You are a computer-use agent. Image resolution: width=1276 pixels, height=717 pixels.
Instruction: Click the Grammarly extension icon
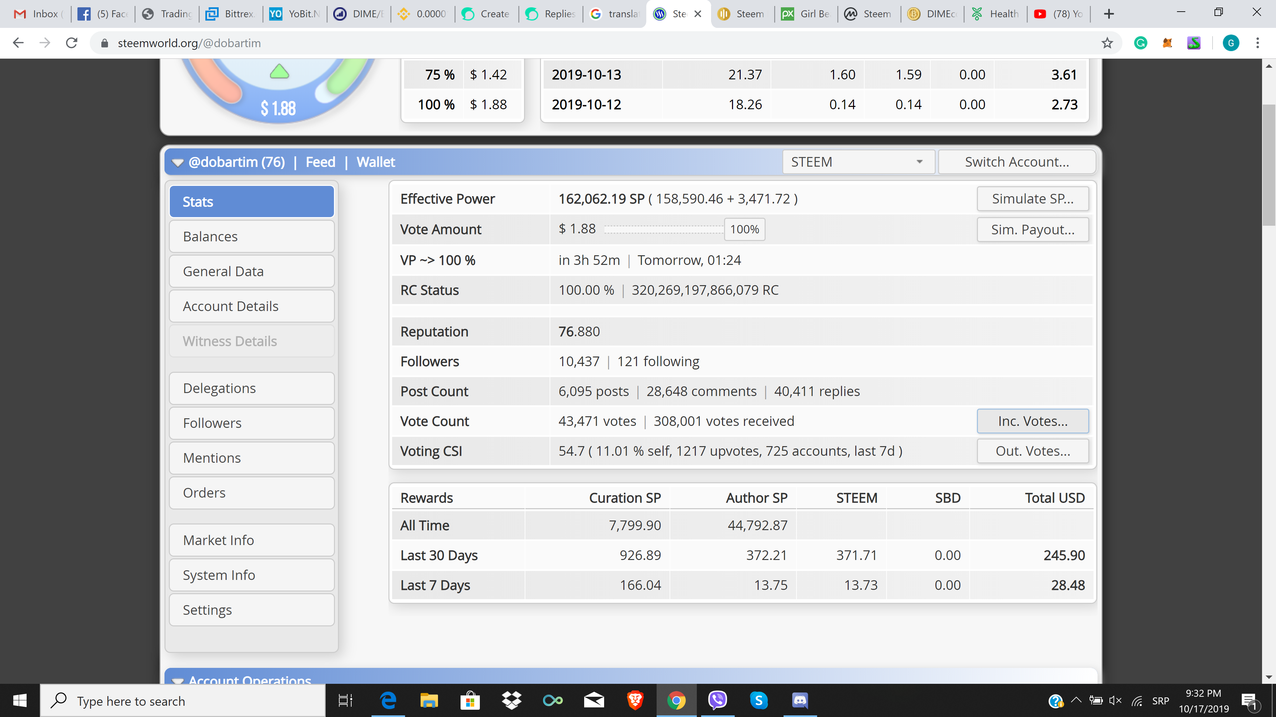tap(1140, 43)
